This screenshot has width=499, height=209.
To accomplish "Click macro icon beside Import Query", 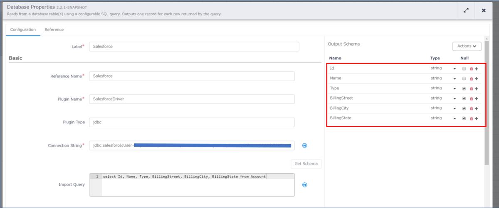I will pyautogui.click(x=304, y=185).
